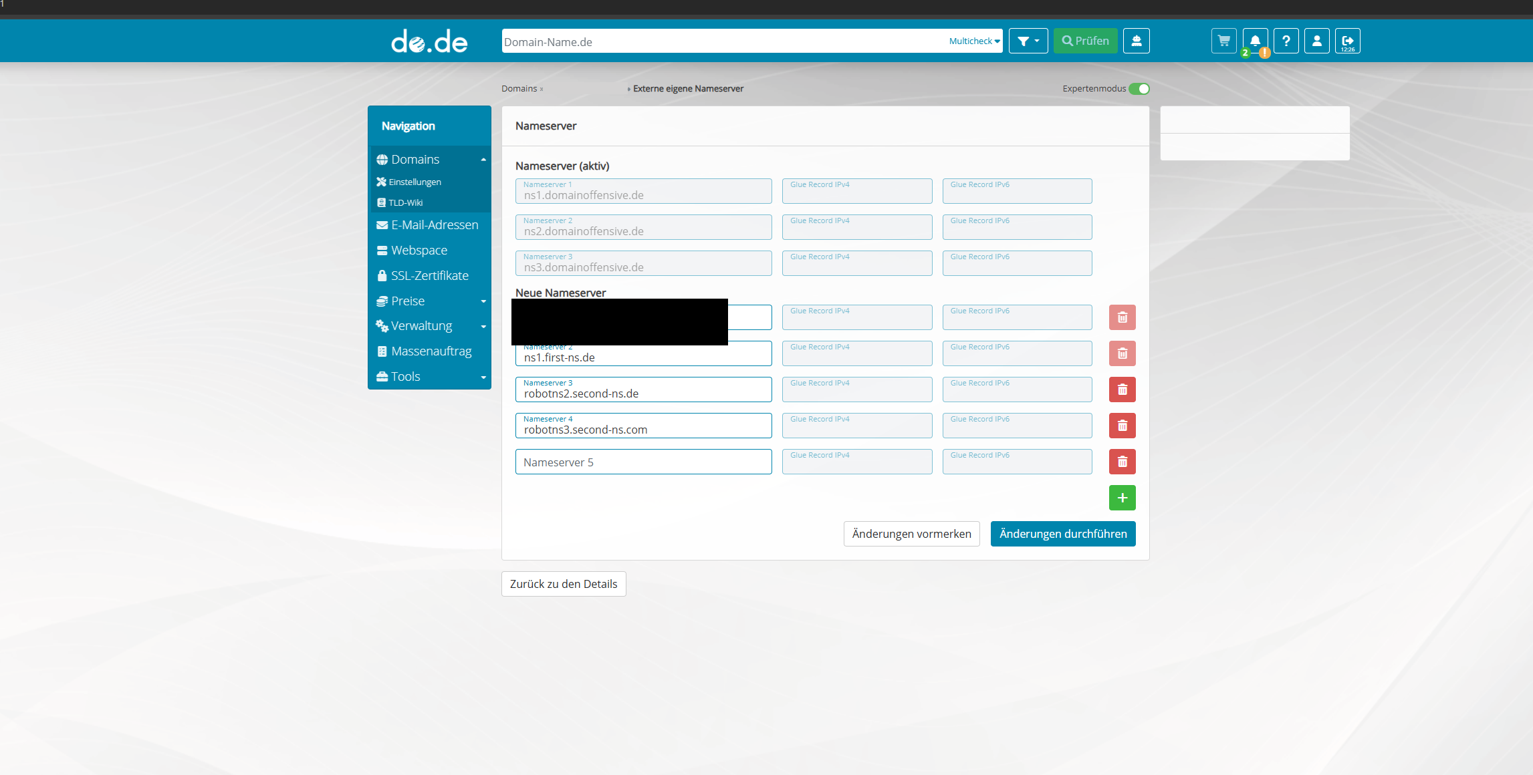Screen dimensions: 1533x775
Task: Open the notifications bell icon
Action: click(x=1255, y=41)
